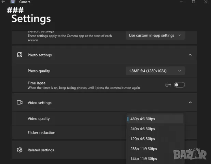Maximize the Camera window
The image size is (211, 164).
tap(194, 2)
